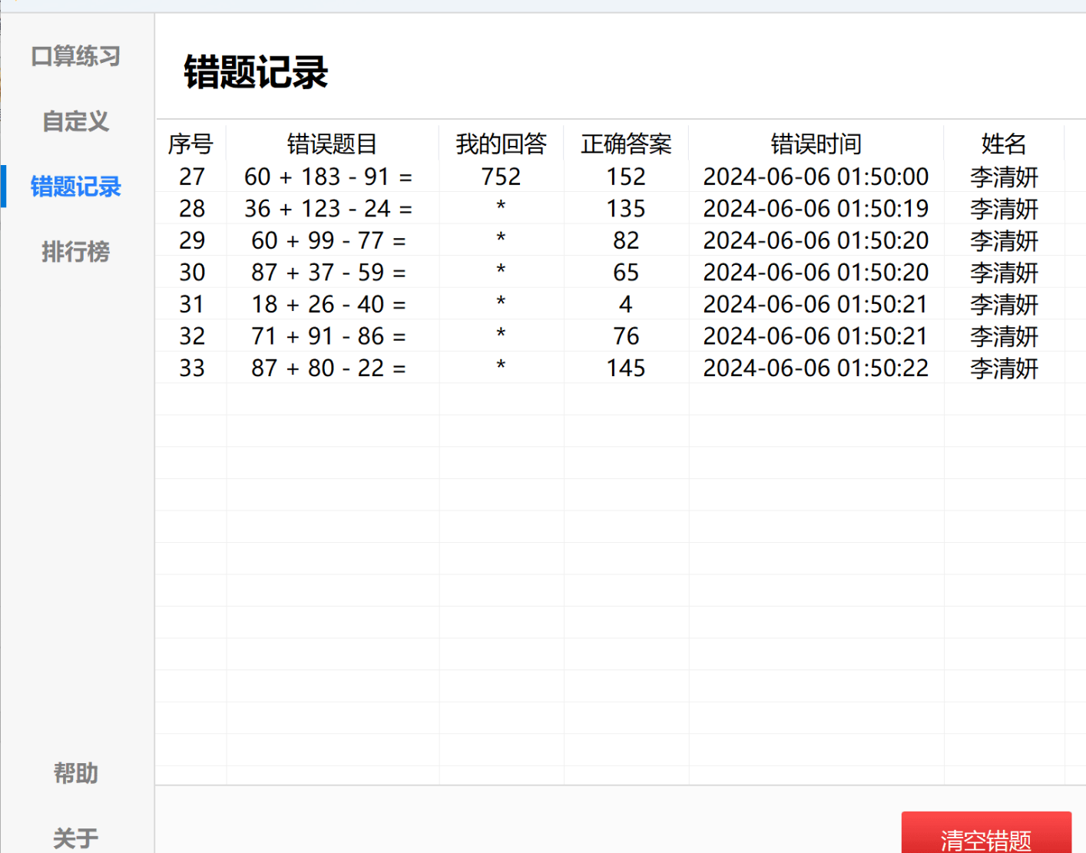Click the 错误题目 column header
This screenshot has width=1086, height=853.
(x=332, y=144)
